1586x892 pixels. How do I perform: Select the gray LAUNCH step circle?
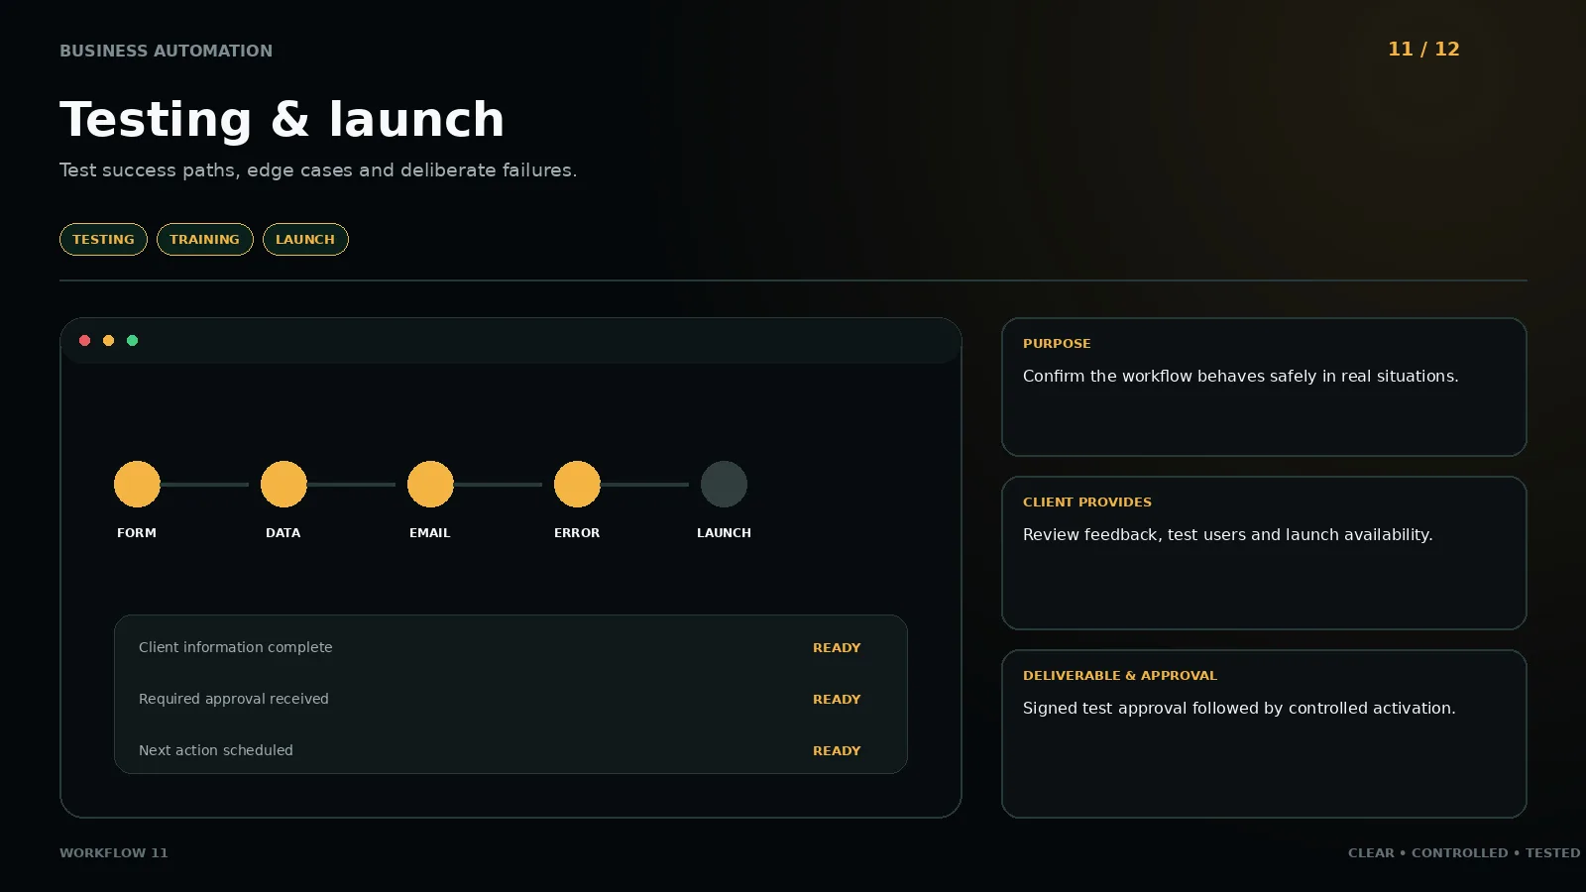click(724, 485)
